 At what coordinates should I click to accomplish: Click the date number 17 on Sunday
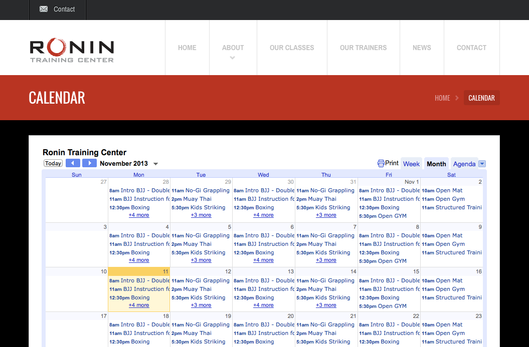click(x=104, y=316)
